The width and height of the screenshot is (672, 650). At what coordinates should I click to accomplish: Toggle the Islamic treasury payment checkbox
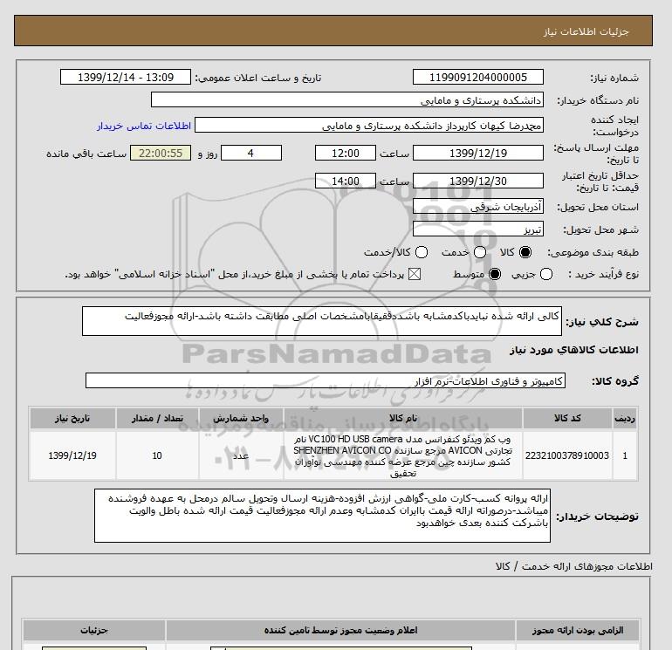point(415,274)
